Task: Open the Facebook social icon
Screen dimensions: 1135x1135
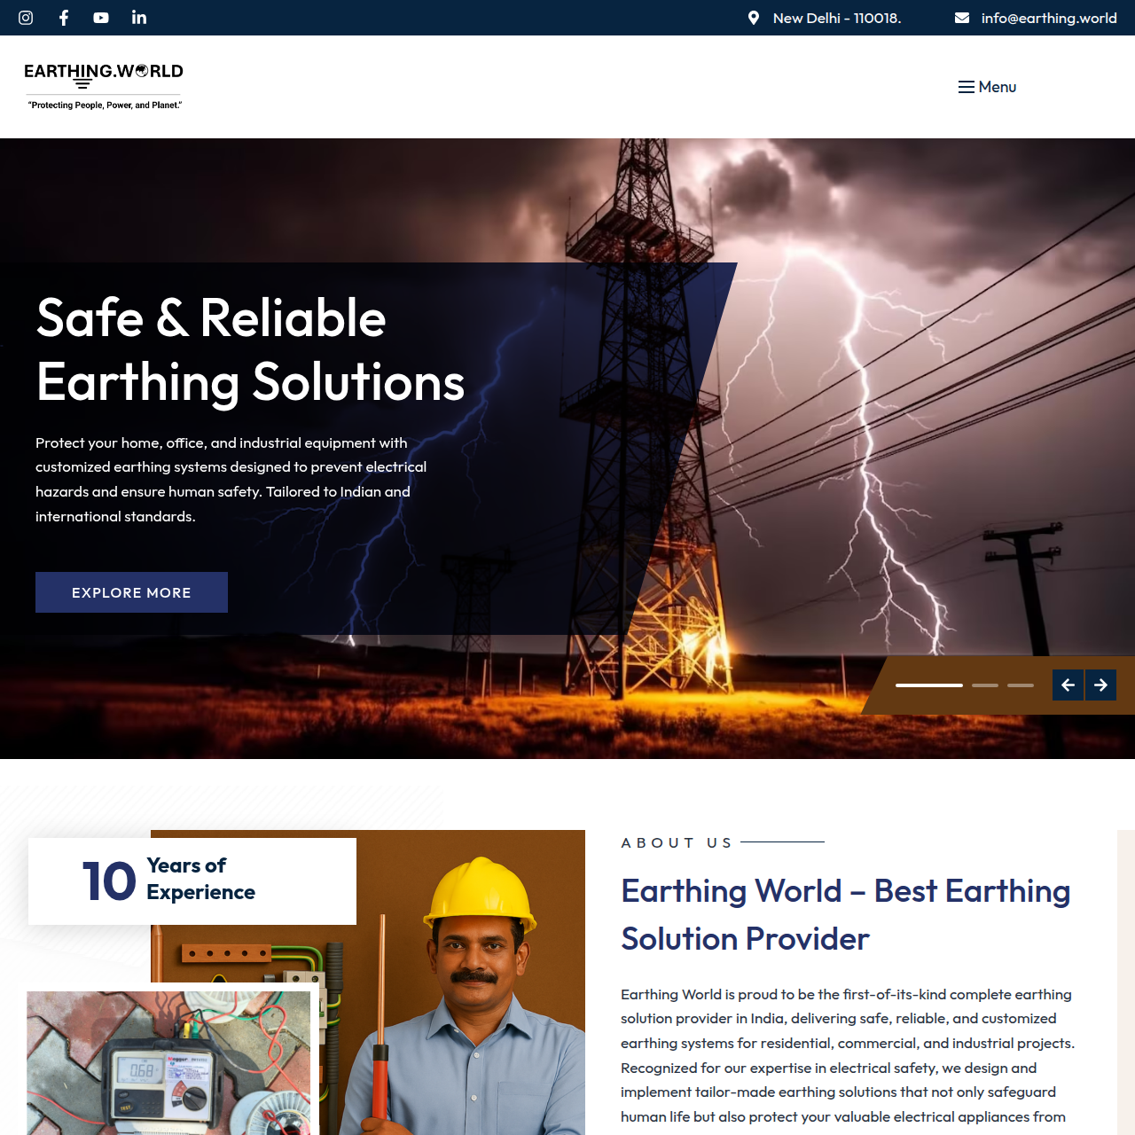Action: (x=64, y=18)
